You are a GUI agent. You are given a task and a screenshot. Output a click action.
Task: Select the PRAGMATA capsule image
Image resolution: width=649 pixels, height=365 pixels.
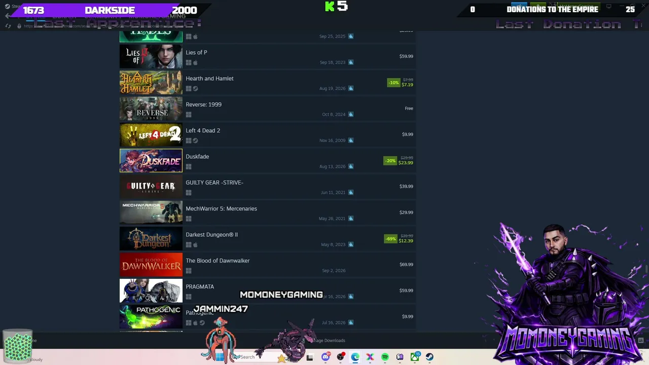click(151, 290)
